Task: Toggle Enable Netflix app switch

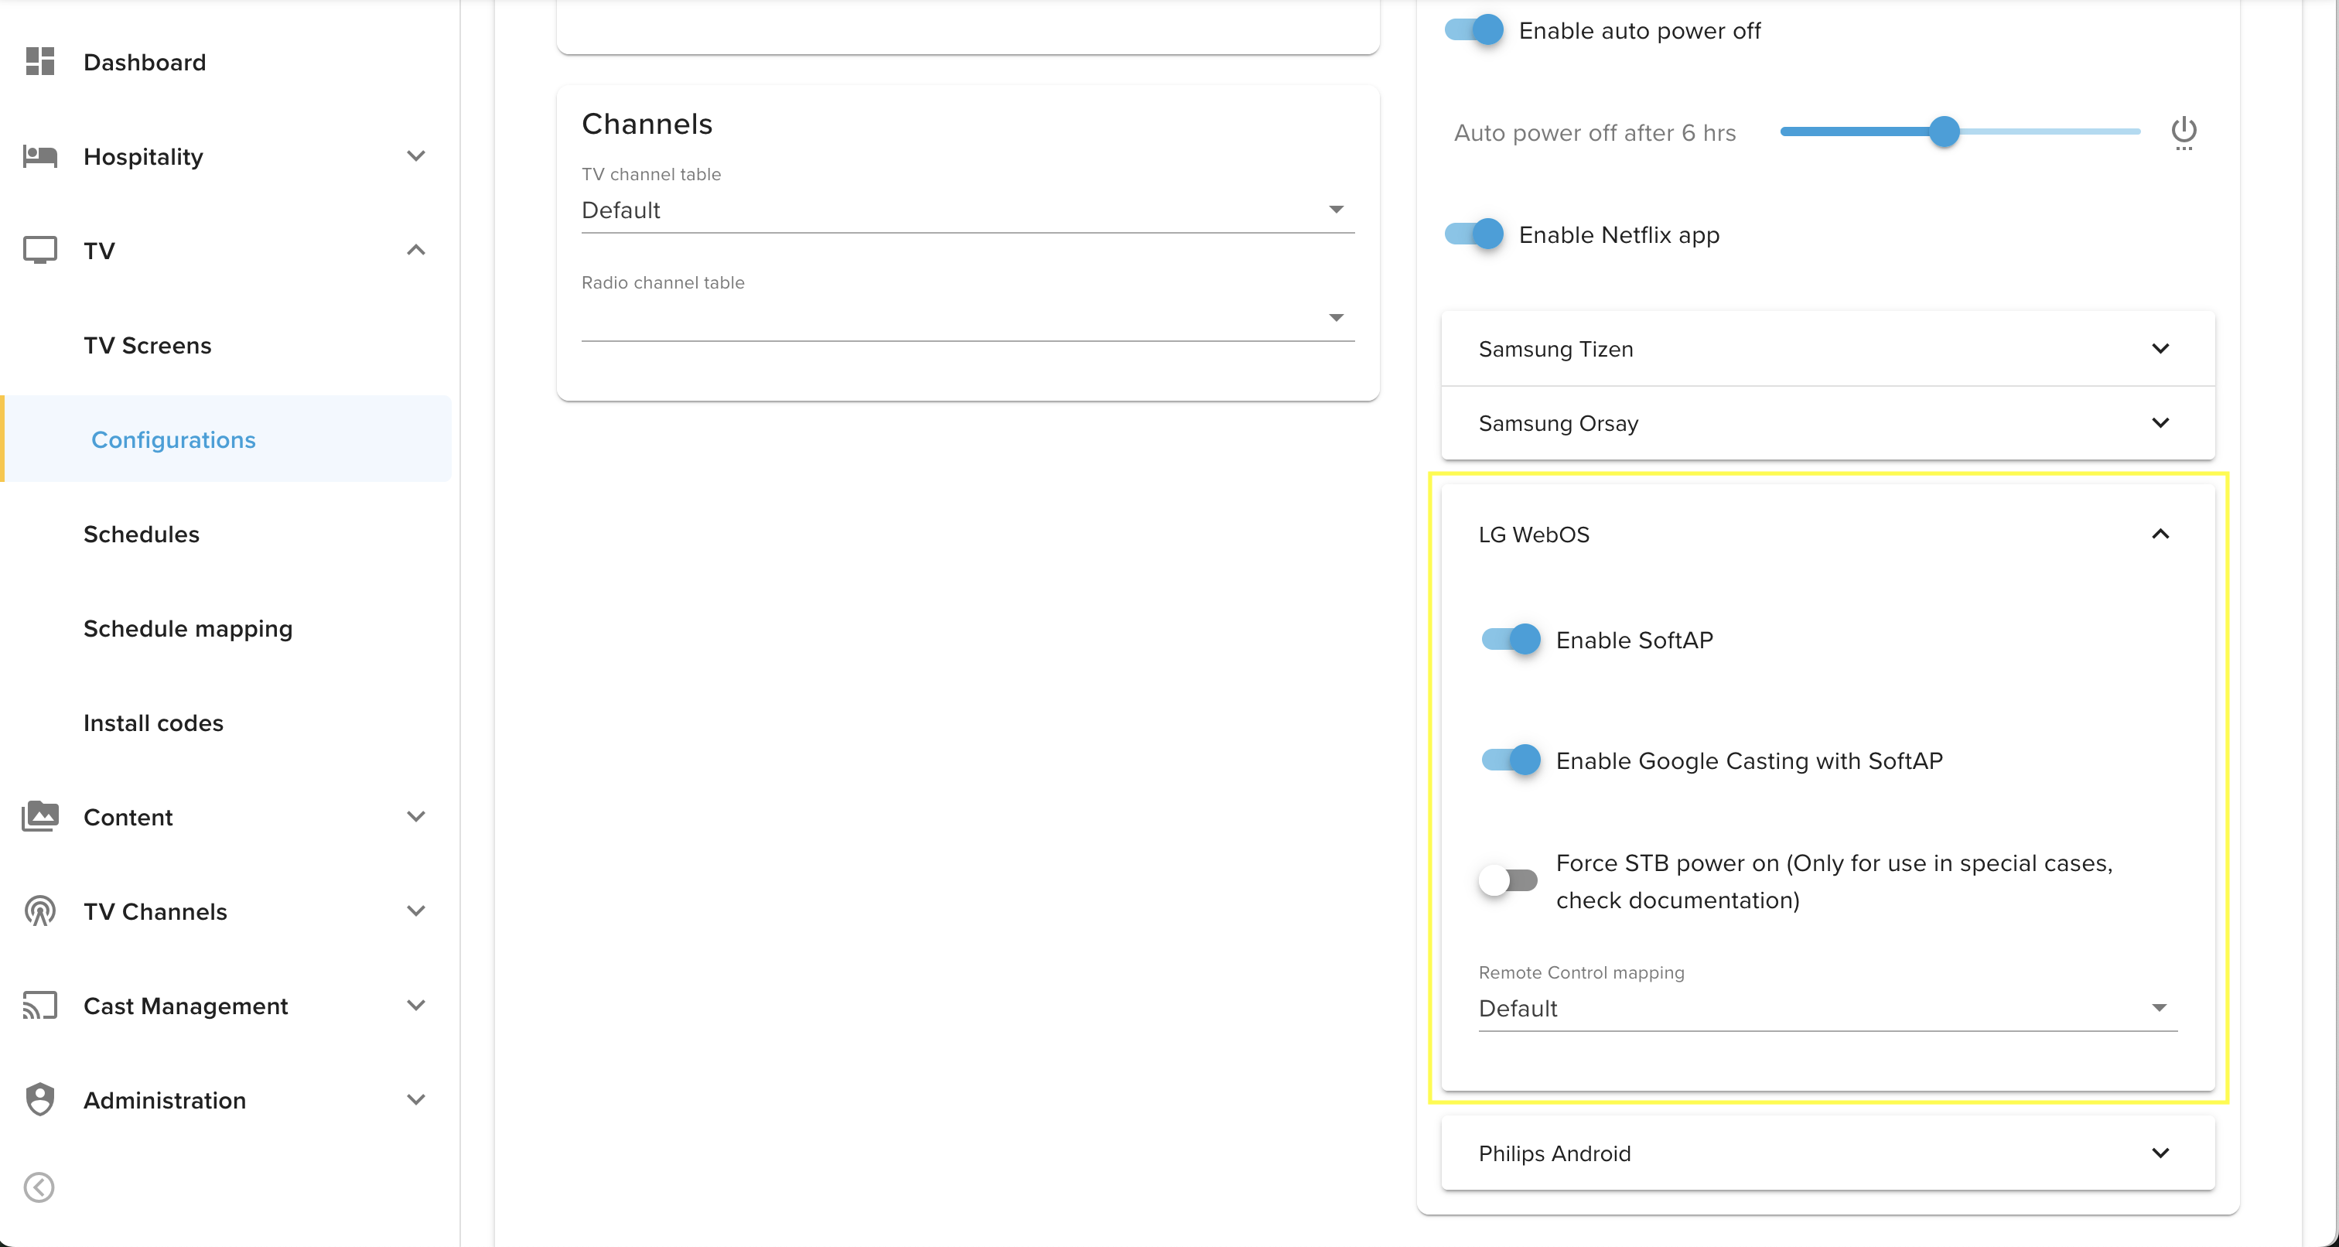Action: coord(1473,234)
